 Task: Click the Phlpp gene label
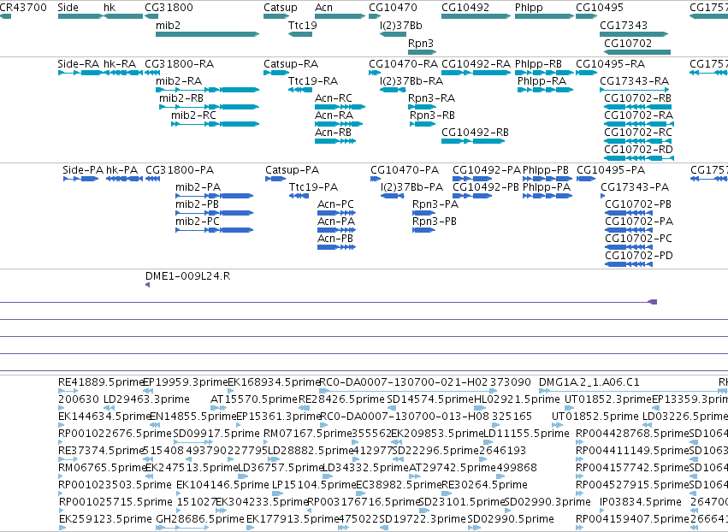click(x=529, y=8)
